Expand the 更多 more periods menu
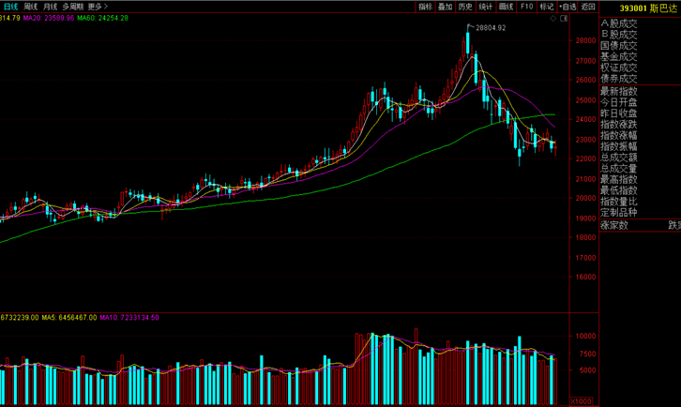 (x=98, y=7)
